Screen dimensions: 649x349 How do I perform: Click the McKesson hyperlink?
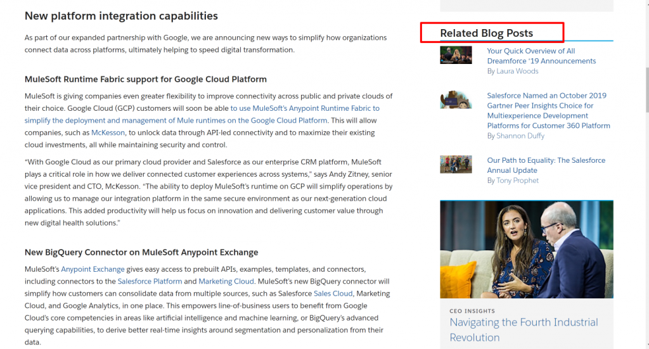click(x=108, y=132)
